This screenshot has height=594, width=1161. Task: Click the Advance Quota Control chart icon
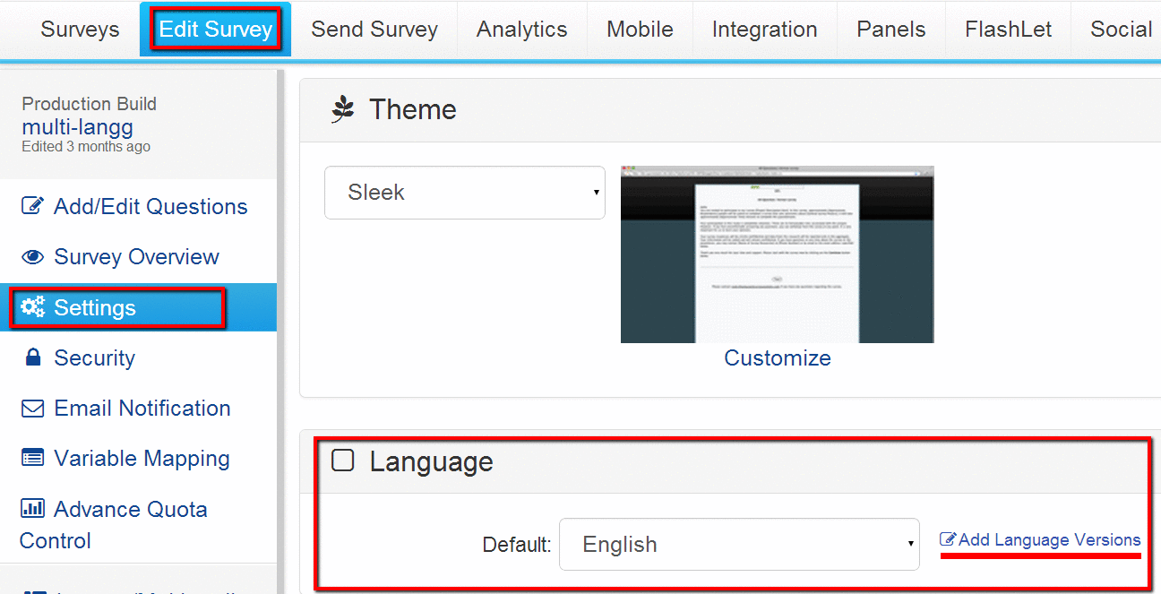pyautogui.click(x=32, y=509)
